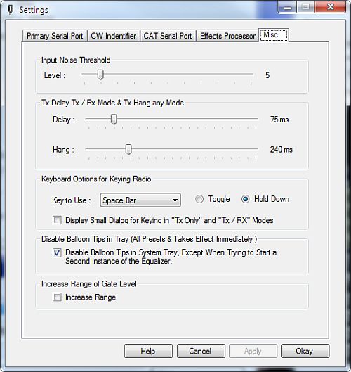The width and height of the screenshot is (351, 372).
Task: Open the Key to Use dropdown
Action: pyautogui.click(x=140, y=200)
